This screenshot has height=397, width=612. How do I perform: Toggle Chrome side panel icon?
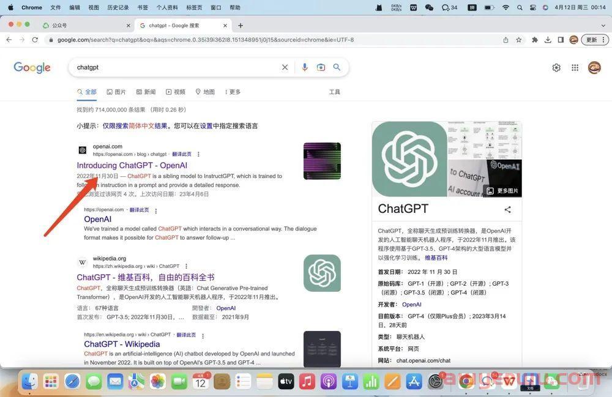pos(561,40)
